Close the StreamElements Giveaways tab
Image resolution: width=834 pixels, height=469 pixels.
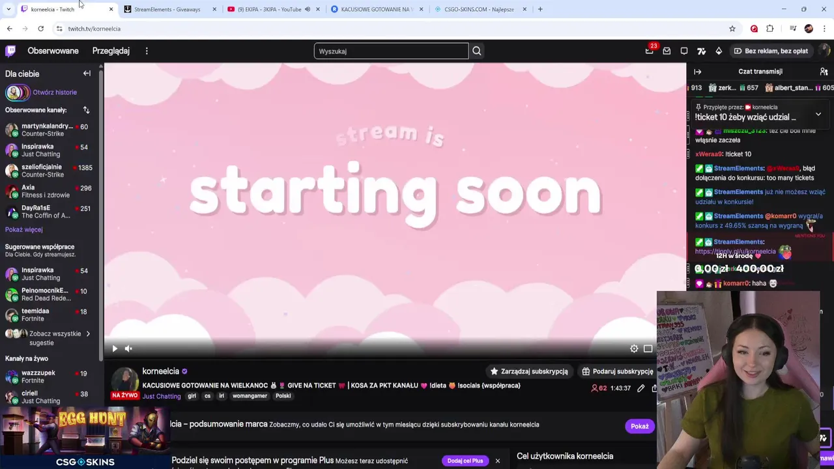214,9
